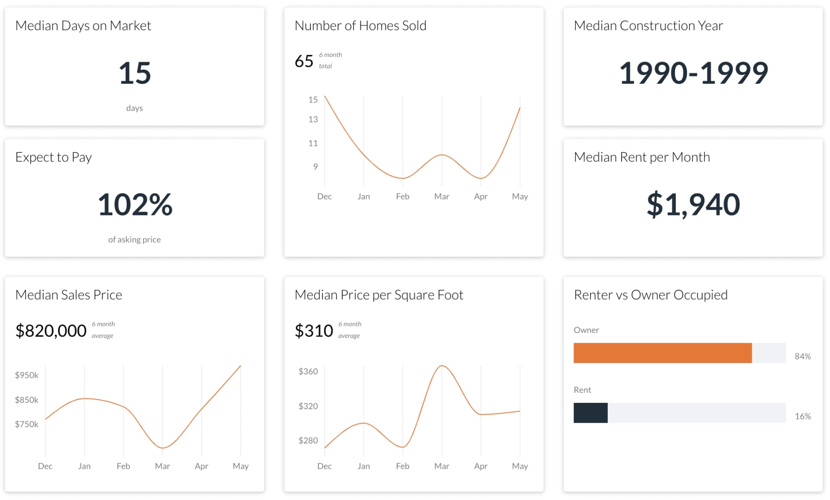The image size is (830, 500).
Task: Click the $1,940 median rent amount
Action: [693, 204]
